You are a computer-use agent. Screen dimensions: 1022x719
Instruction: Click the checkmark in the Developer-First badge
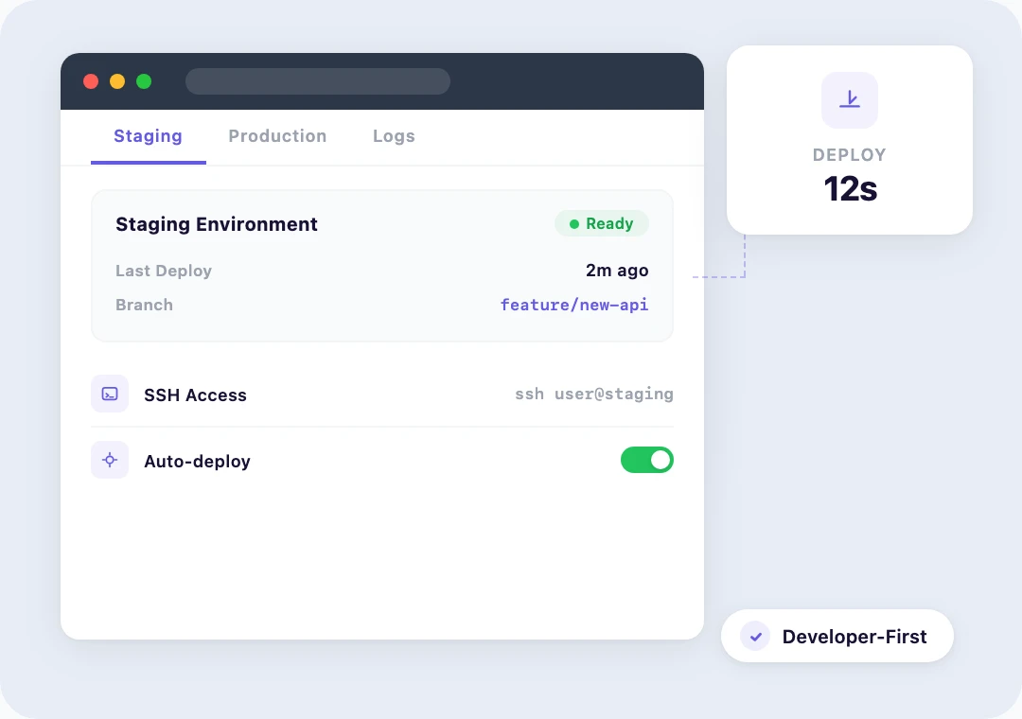[754, 636]
